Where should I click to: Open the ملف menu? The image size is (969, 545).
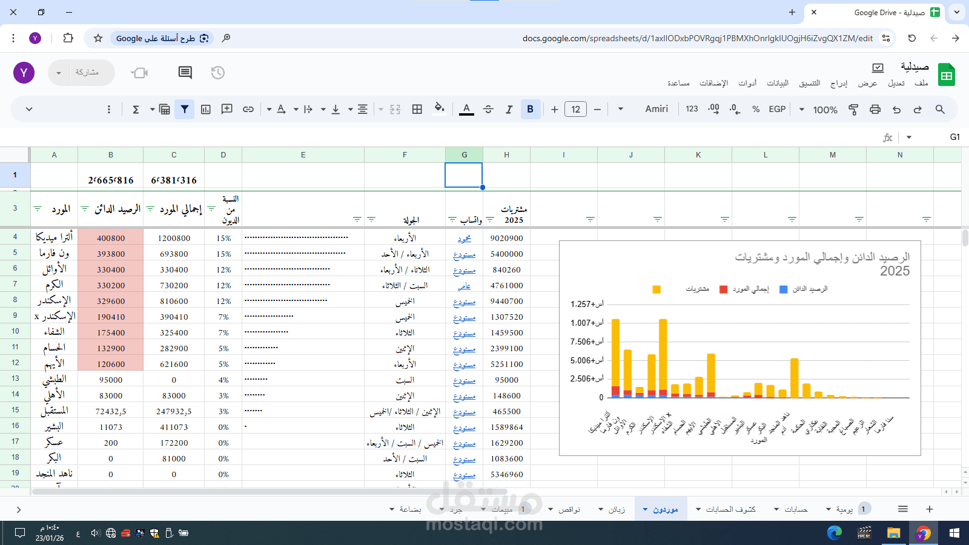pyautogui.click(x=921, y=83)
